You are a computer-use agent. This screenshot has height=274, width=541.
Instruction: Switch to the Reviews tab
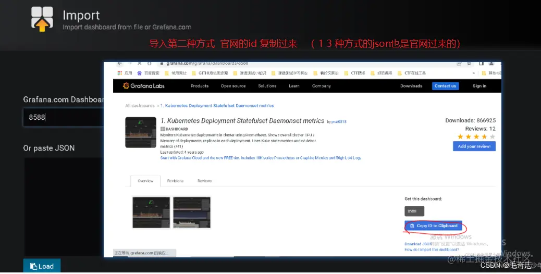(x=205, y=181)
